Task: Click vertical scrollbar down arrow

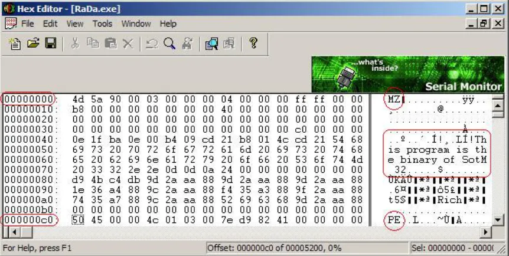Action: coord(498,220)
